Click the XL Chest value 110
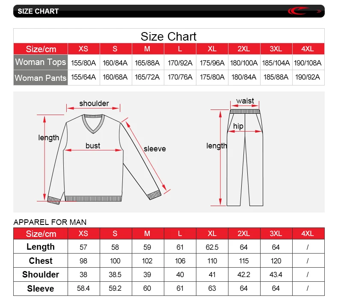The width and height of the screenshot is (338, 307). point(212,261)
